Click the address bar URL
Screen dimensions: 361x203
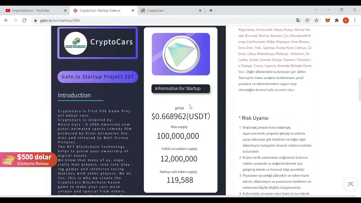(60, 20)
